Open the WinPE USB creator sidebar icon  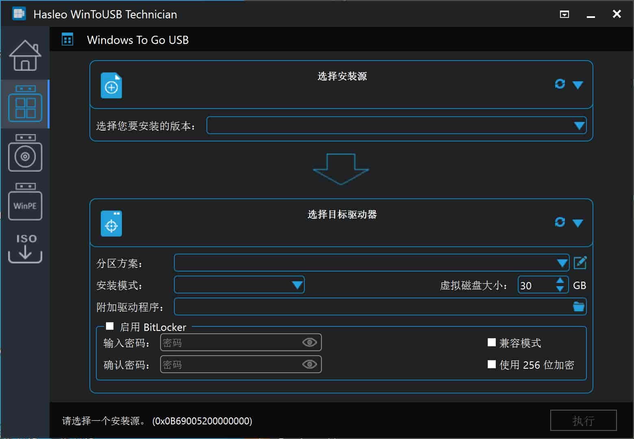click(x=25, y=202)
